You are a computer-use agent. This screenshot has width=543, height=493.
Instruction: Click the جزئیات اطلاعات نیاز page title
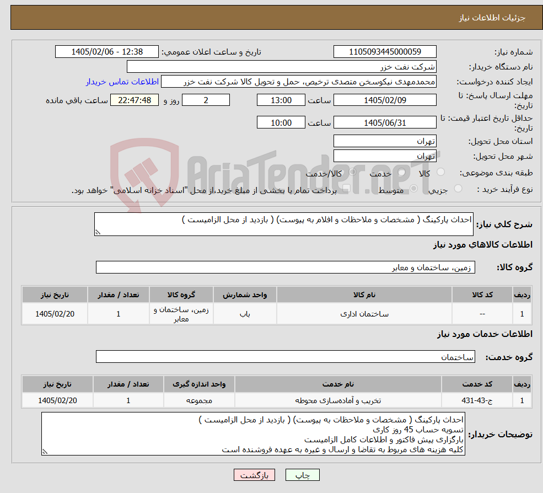click(x=492, y=18)
